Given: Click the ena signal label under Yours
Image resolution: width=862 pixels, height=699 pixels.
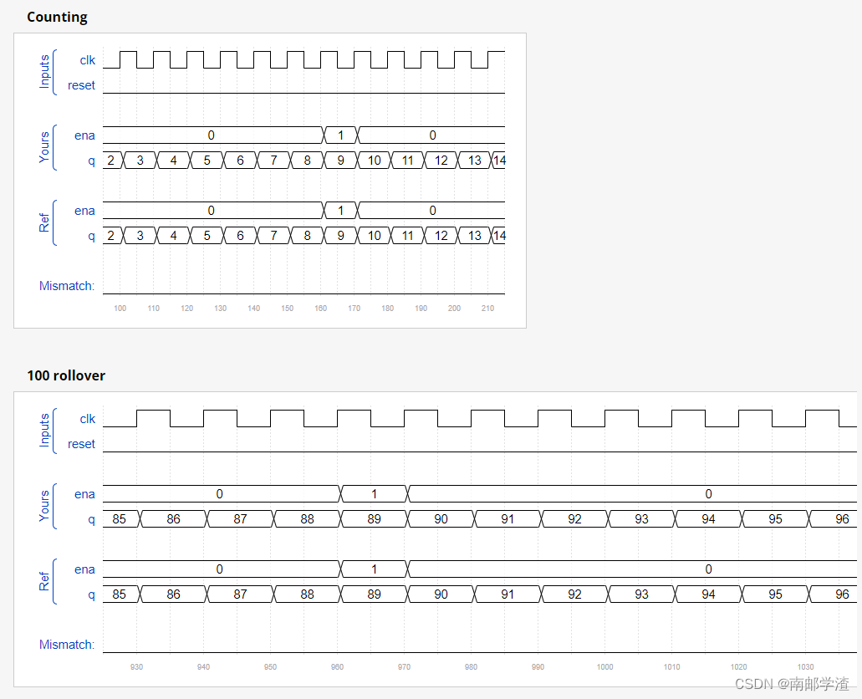Looking at the screenshot, I should 84,135.
